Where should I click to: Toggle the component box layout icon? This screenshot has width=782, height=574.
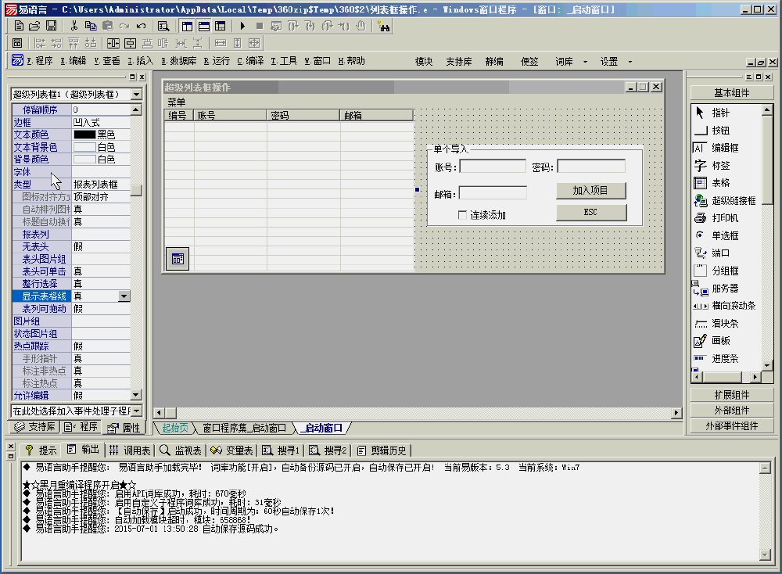(x=221, y=26)
